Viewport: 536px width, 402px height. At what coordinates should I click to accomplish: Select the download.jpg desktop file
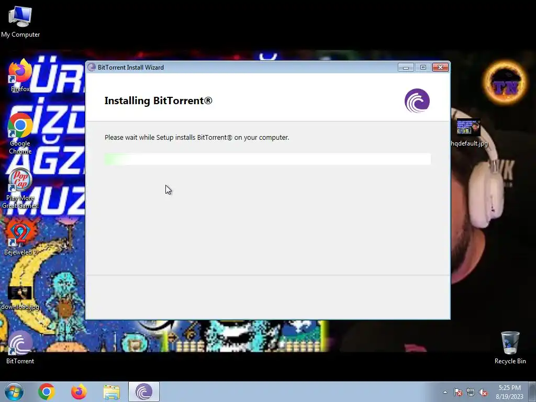click(x=20, y=298)
